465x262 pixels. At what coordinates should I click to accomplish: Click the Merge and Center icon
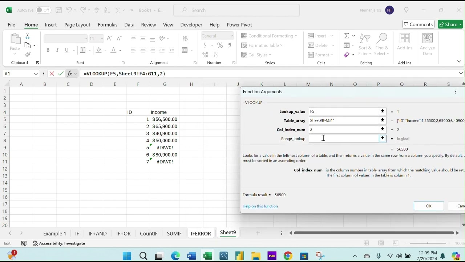185,50
